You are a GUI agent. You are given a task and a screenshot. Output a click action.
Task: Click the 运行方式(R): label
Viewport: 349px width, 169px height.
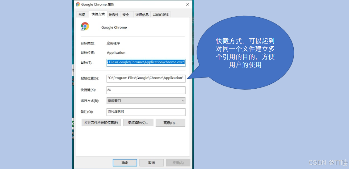click(90, 101)
